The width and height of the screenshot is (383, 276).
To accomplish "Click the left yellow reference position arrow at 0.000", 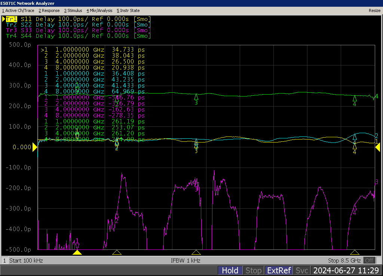I will [x=35, y=148].
